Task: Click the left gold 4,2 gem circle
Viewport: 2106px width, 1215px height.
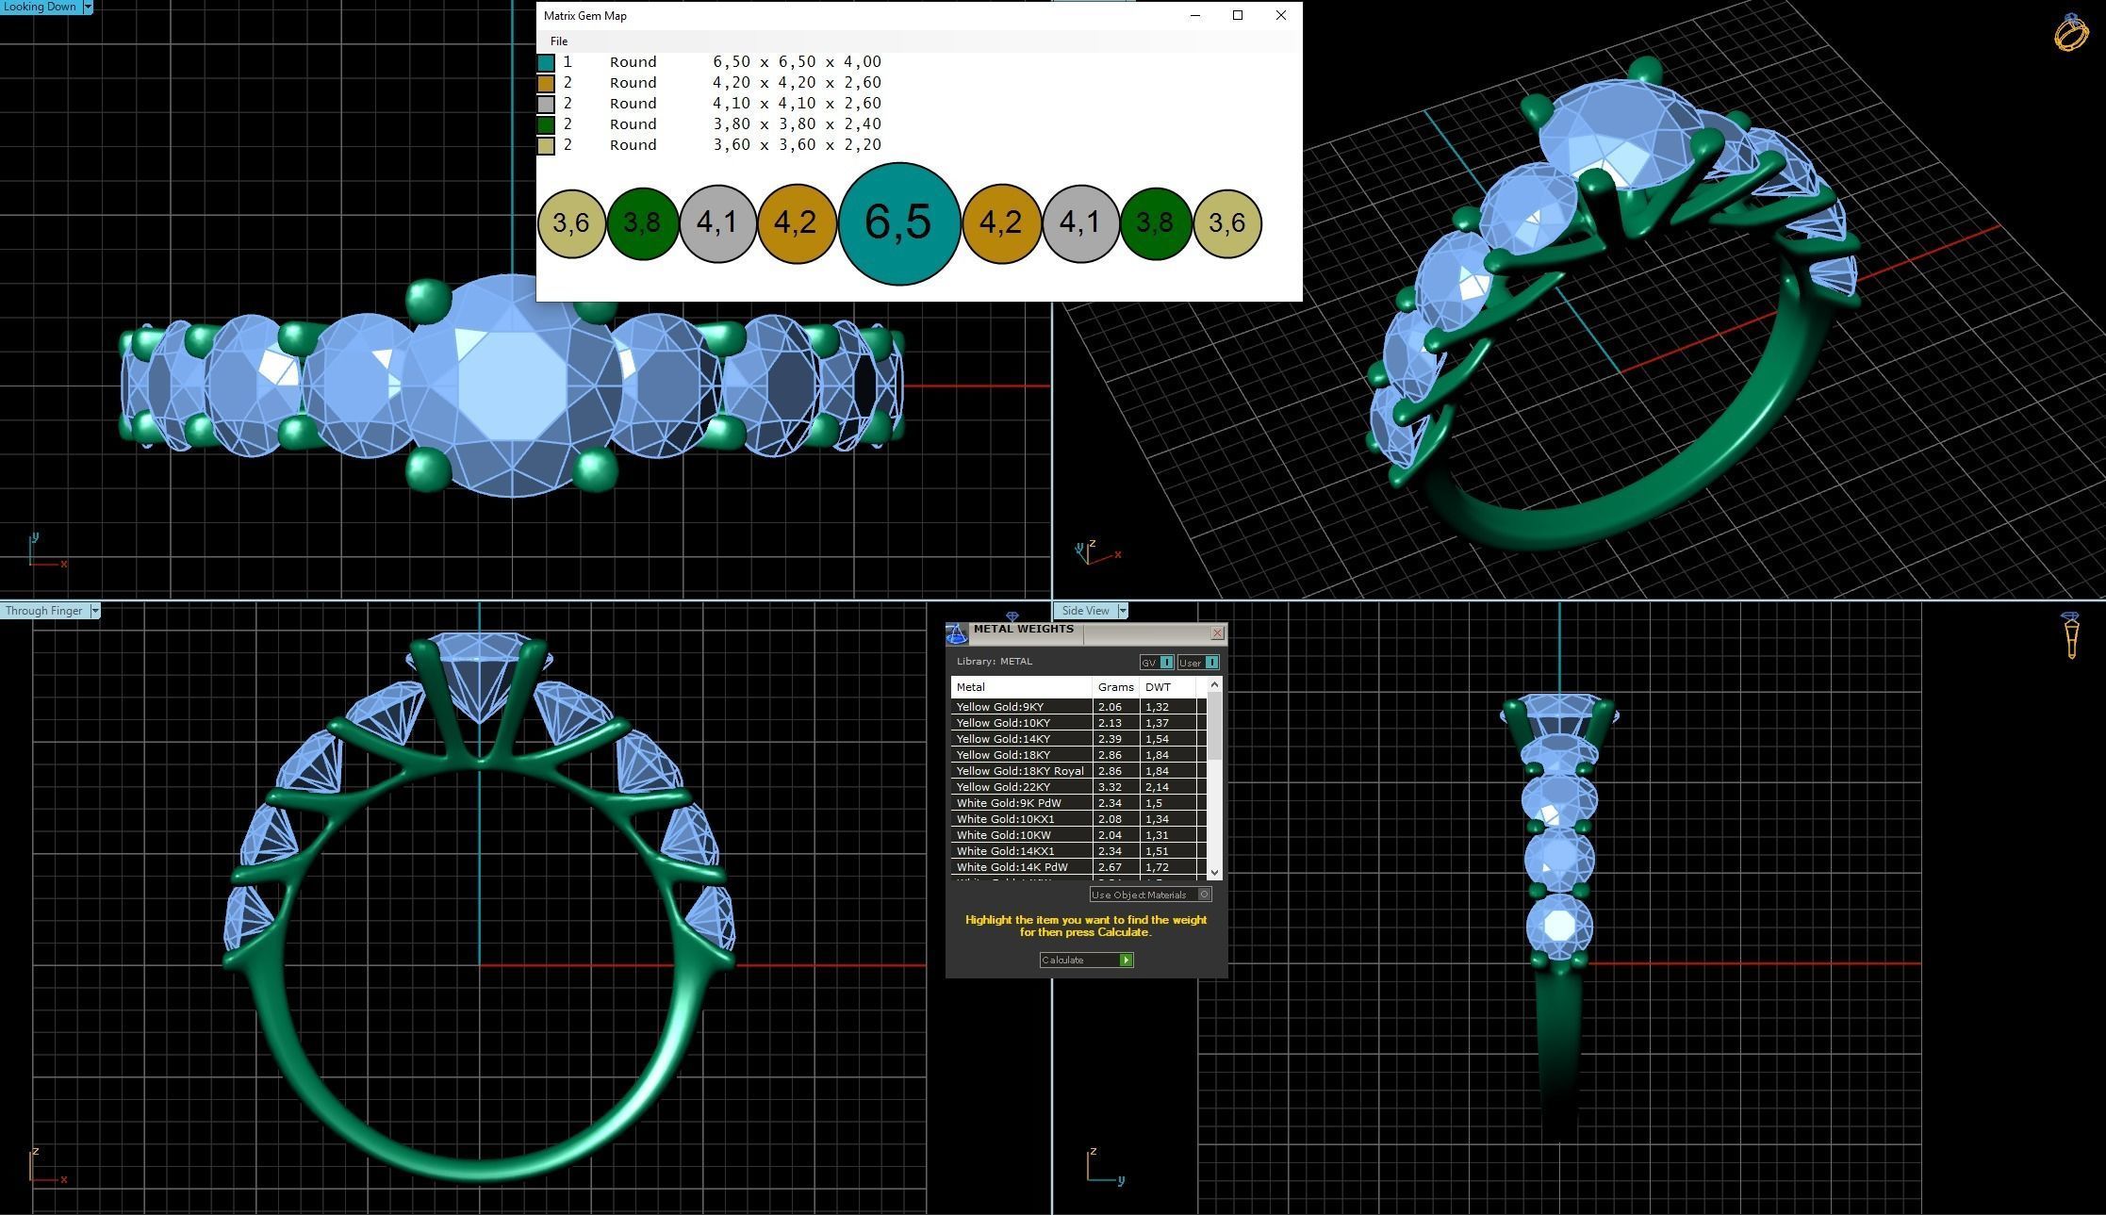Action: (x=797, y=223)
